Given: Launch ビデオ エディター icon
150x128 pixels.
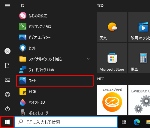Looking at the screenshot, I should tap(23, 37).
